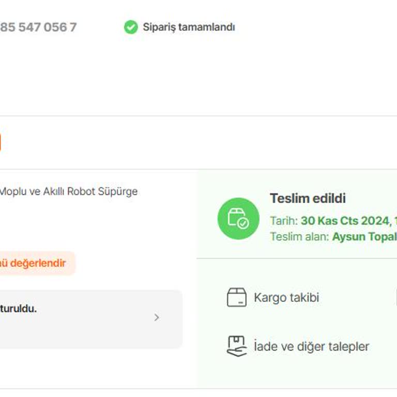The height and width of the screenshot is (397, 397).
Task: Click the delivery date '30 Kas Cts 2024'
Action: (x=345, y=221)
